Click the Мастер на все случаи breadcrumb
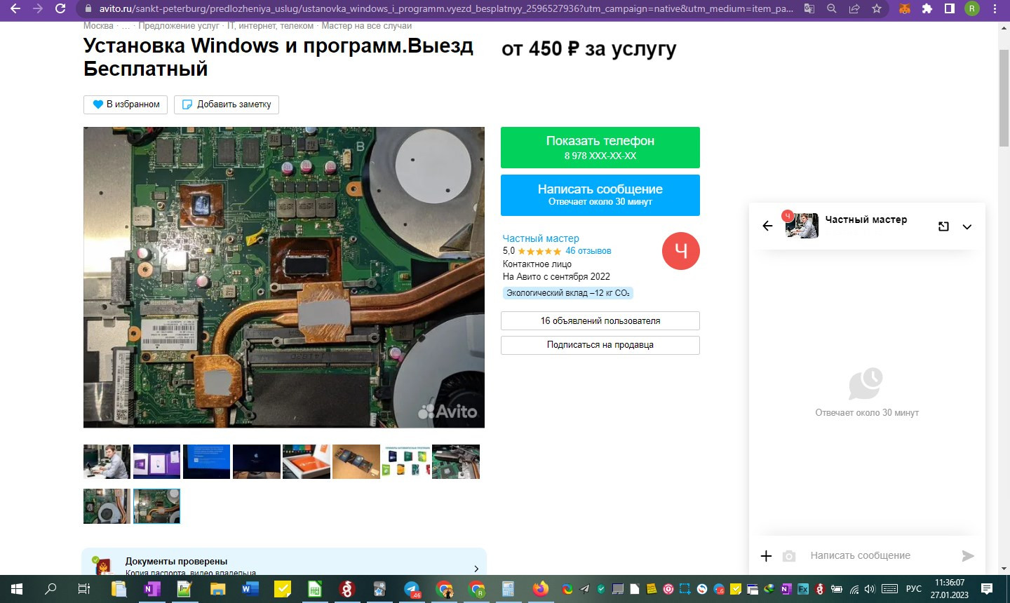Viewport: 1010px width, 603px height. click(367, 26)
